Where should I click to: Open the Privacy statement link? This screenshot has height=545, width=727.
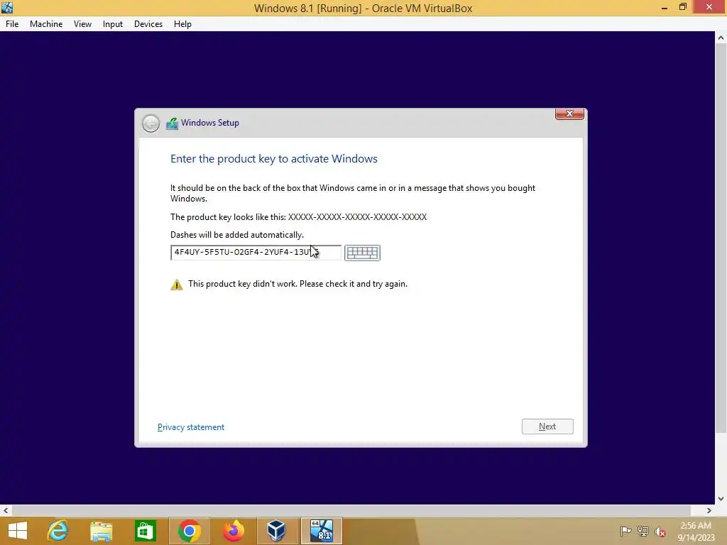pyautogui.click(x=190, y=426)
